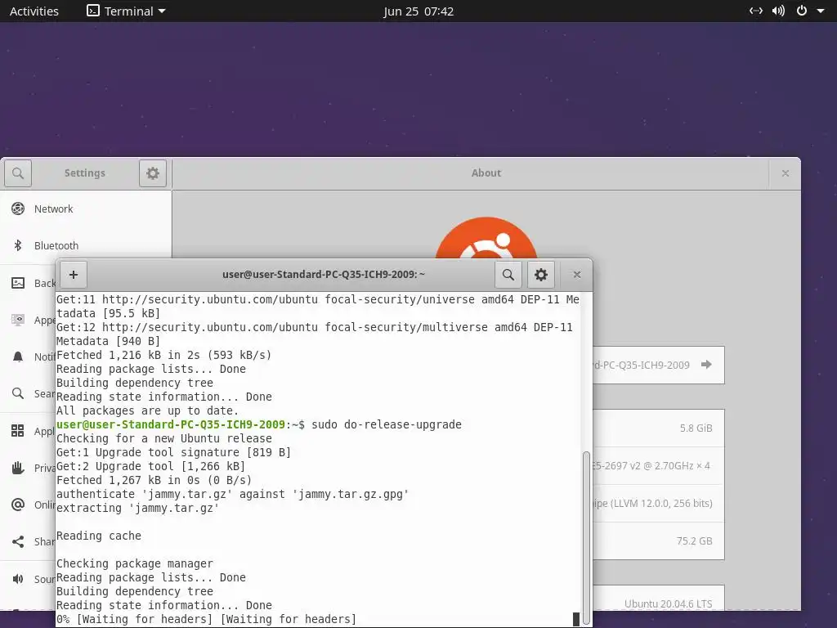
Task: Click the 75.2 GB disk capacity value
Action: [x=695, y=541]
